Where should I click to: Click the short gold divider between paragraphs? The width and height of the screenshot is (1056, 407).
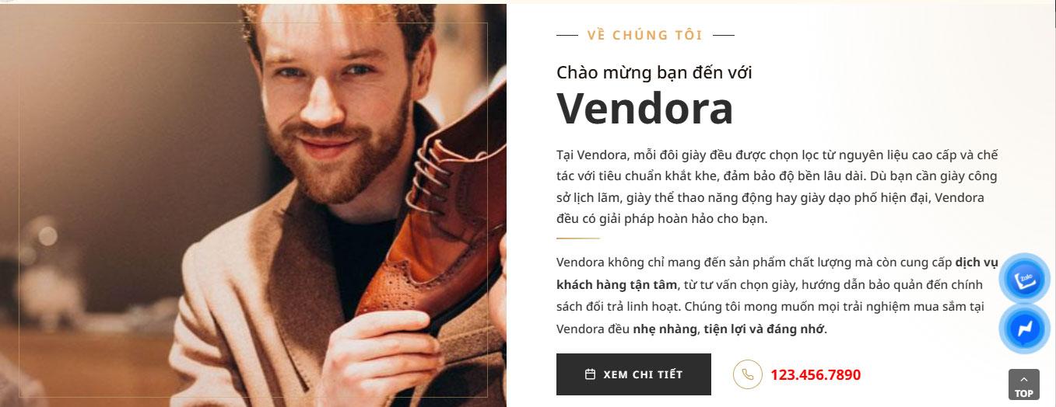(578, 238)
